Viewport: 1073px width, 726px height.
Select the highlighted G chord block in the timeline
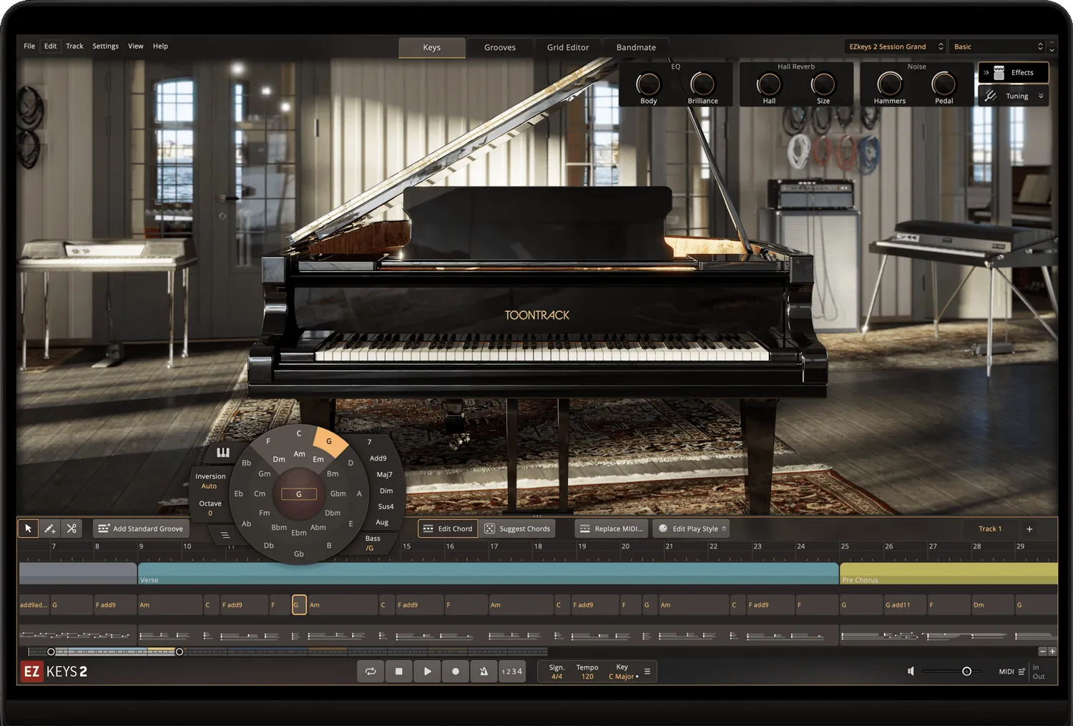[298, 604]
